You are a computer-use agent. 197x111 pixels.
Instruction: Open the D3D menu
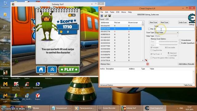(x=118, y=12)
